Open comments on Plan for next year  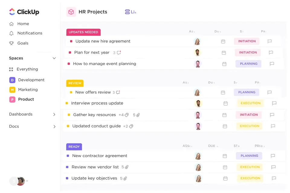point(119,53)
